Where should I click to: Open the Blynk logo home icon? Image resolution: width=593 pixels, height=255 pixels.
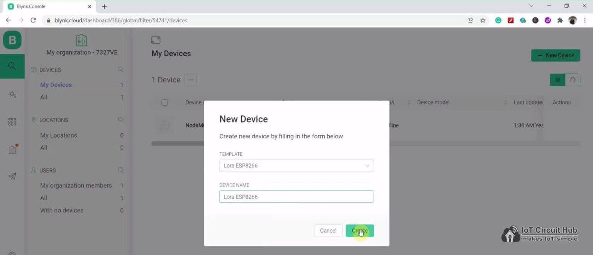tap(12, 40)
